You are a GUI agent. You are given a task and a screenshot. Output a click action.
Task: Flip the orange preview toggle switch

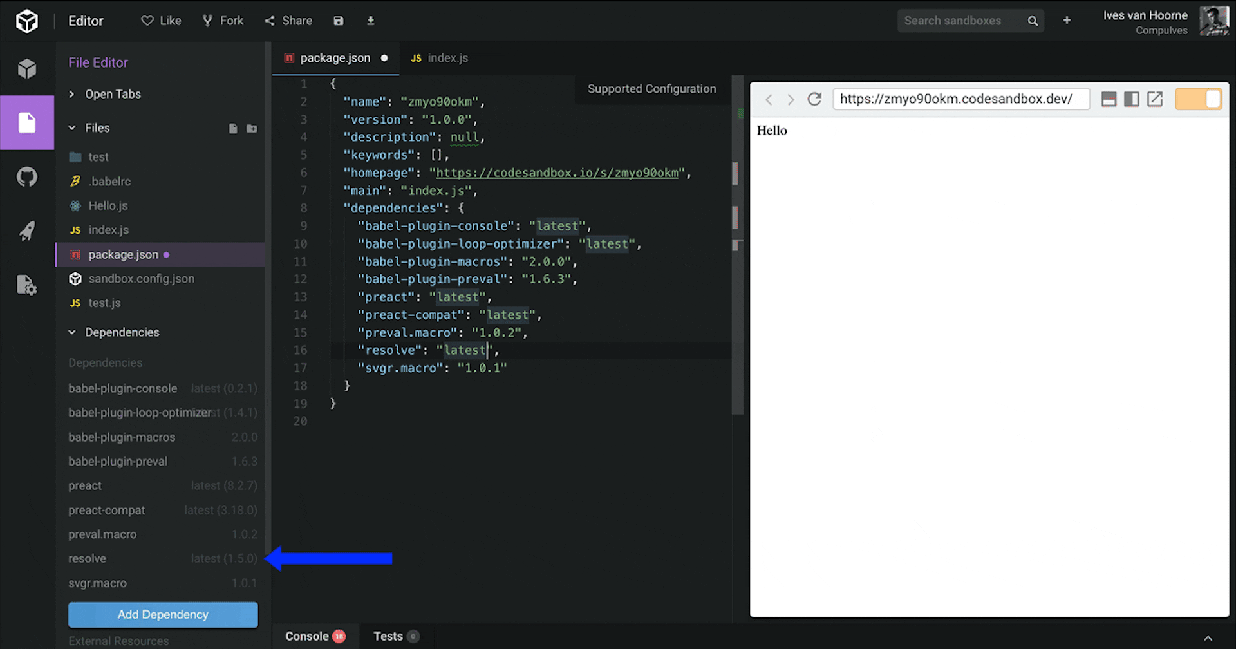click(x=1198, y=99)
